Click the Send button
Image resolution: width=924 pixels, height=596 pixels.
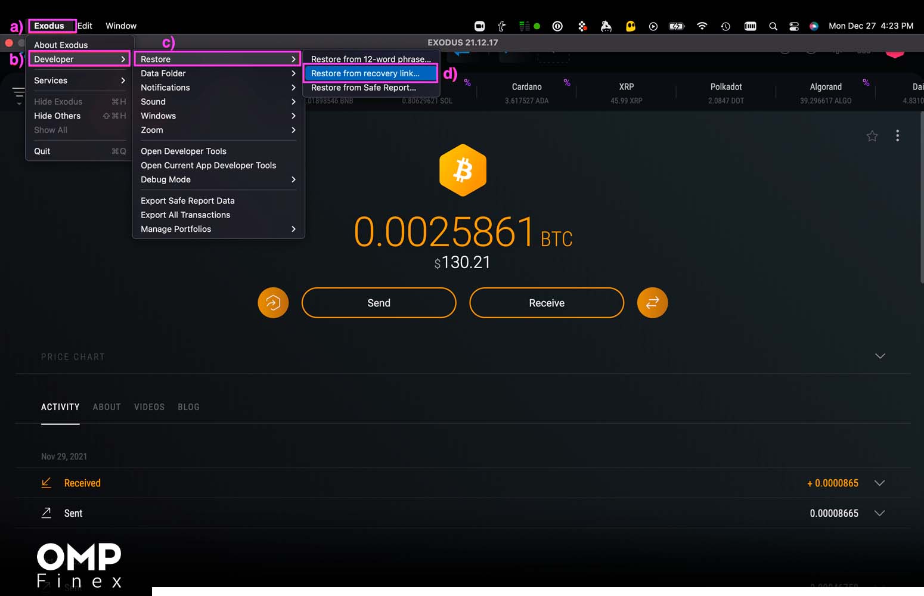tap(379, 303)
